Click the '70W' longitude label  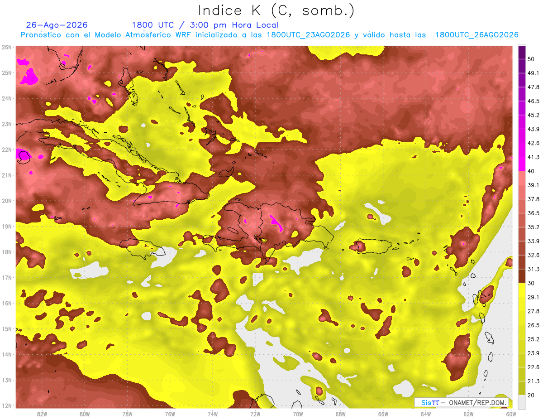tap(298, 414)
